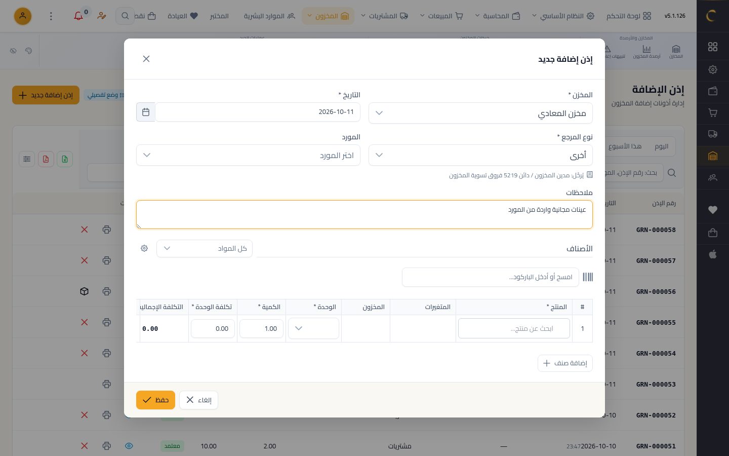The width and height of the screenshot is (729, 456).
Task: Click box icon in GRN-000056 row
Action: pyautogui.click(x=85, y=291)
